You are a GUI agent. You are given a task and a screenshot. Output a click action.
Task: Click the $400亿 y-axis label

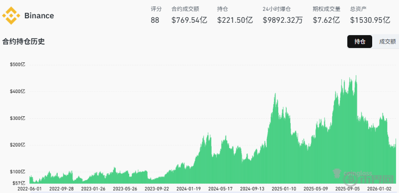[x=17, y=92]
